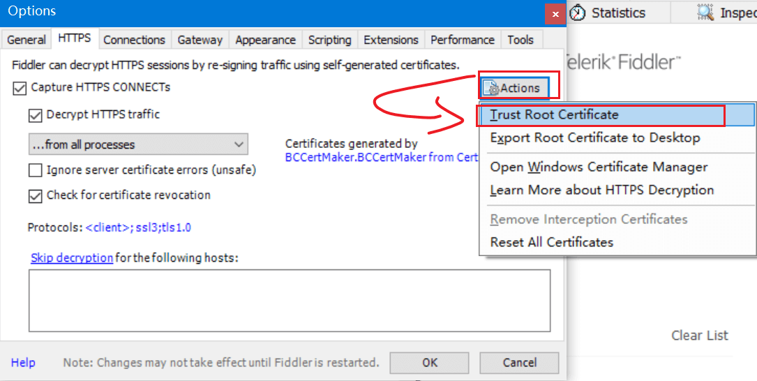Open the Connections tab

pos(134,40)
